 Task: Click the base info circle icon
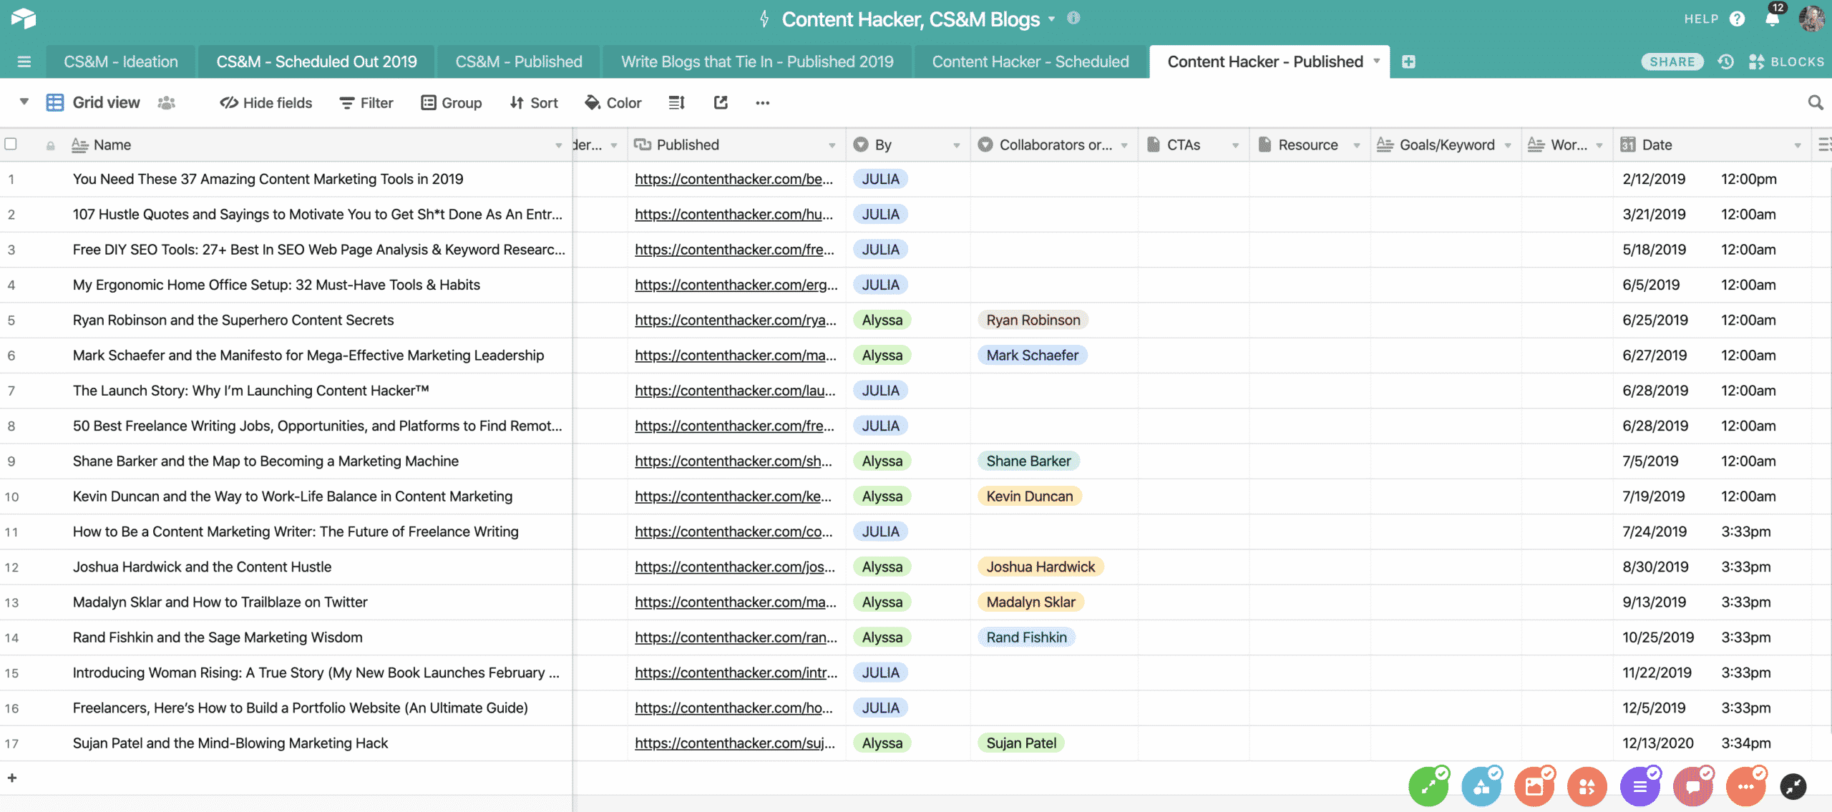(1073, 19)
